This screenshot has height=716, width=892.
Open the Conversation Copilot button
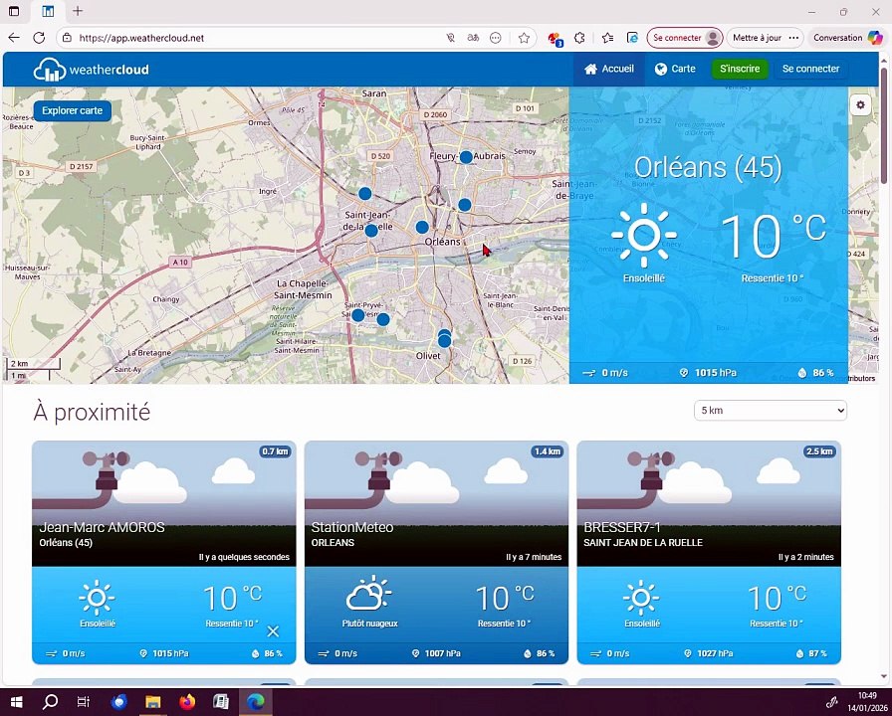click(x=847, y=38)
